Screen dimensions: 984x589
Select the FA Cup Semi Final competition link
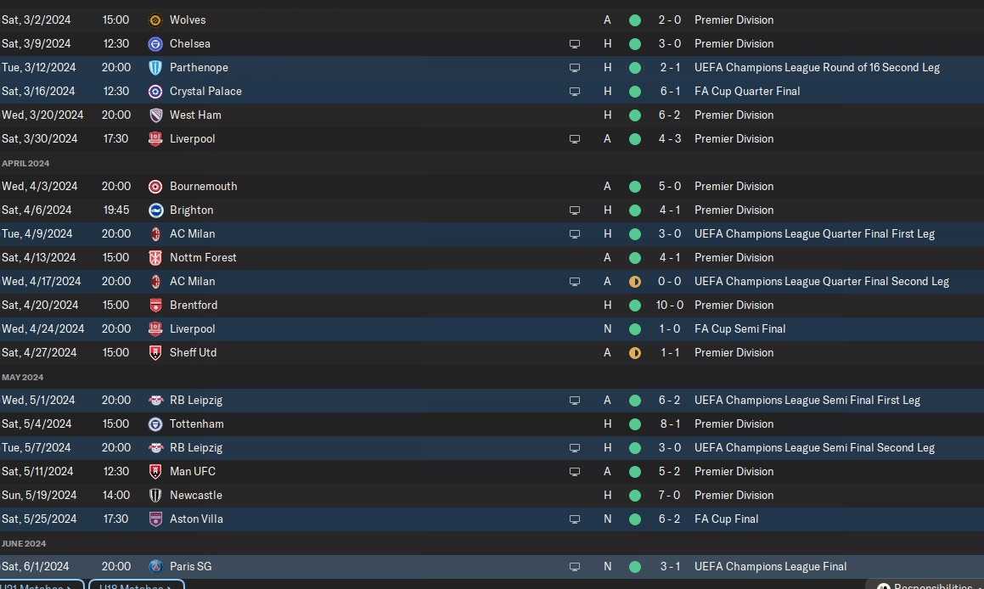[739, 328]
